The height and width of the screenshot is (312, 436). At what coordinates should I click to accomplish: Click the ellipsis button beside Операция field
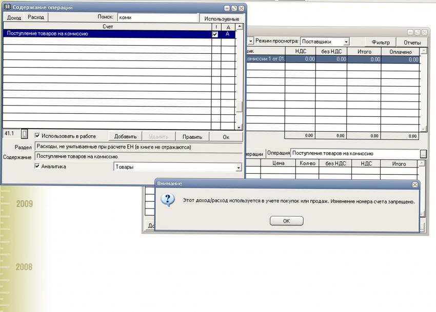coord(423,153)
